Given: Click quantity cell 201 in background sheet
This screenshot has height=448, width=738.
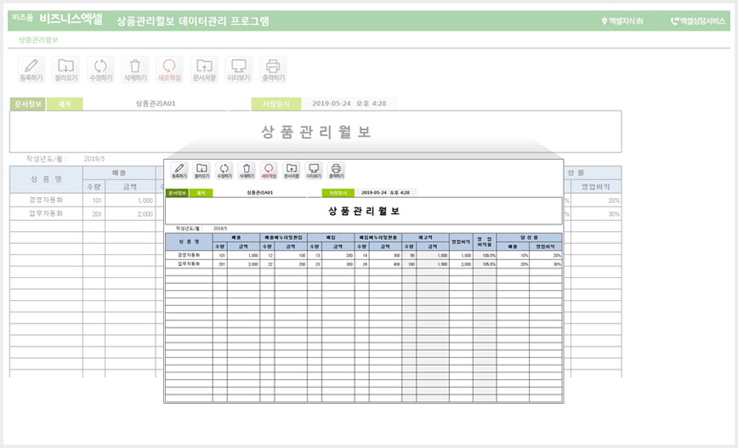Looking at the screenshot, I should 94,214.
